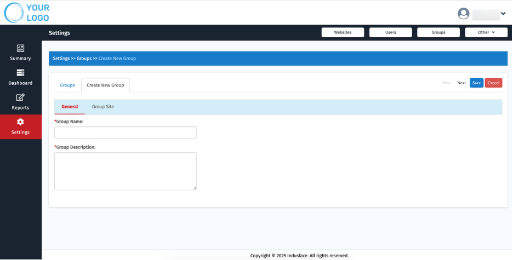Screen dimensions: 513x260
Task: Click the Settings page header title
Action: (59, 33)
